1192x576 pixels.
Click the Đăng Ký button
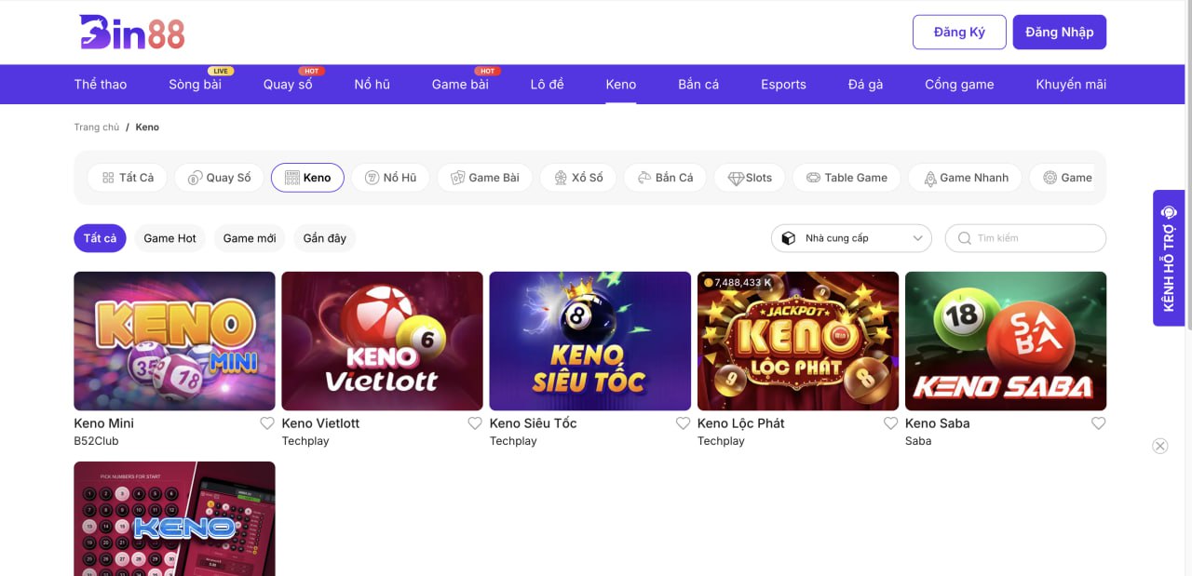[959, 32]
